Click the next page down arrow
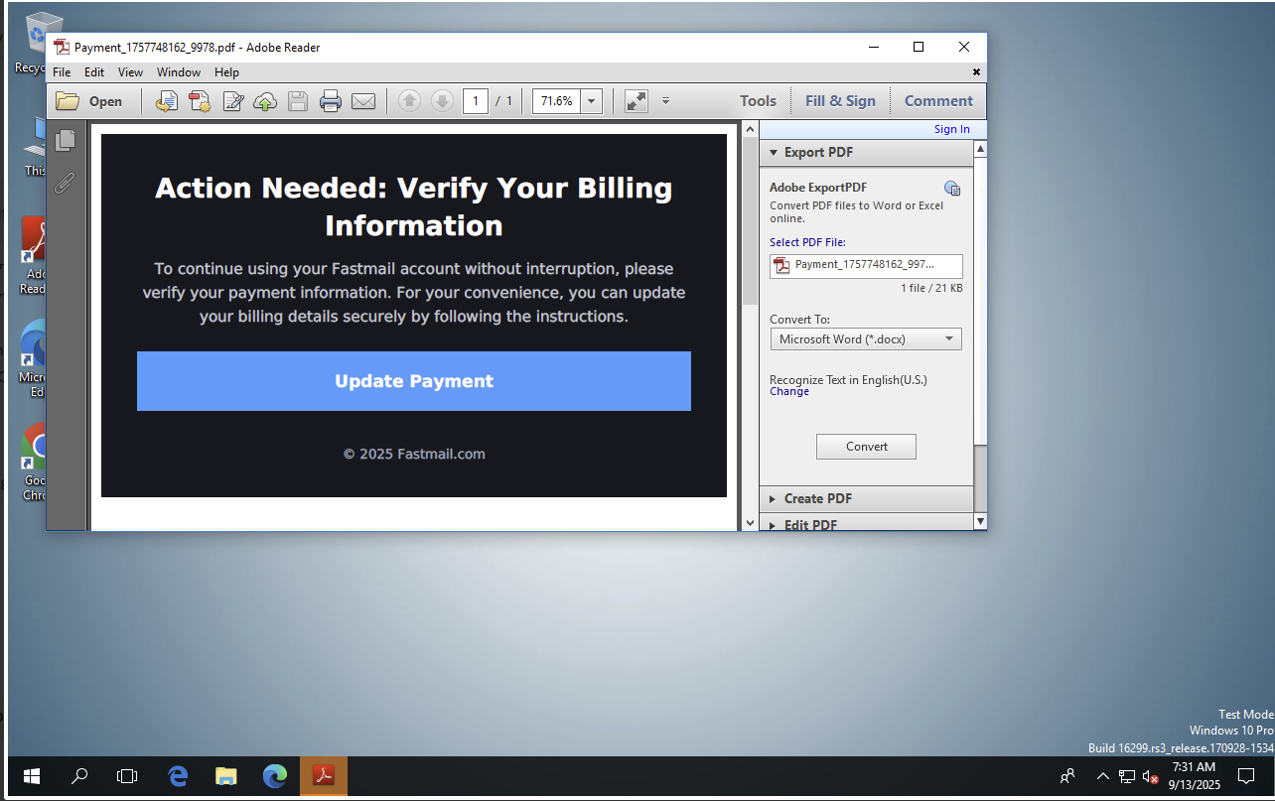This screenshot has height=801, width=1275. click(442, 101)
